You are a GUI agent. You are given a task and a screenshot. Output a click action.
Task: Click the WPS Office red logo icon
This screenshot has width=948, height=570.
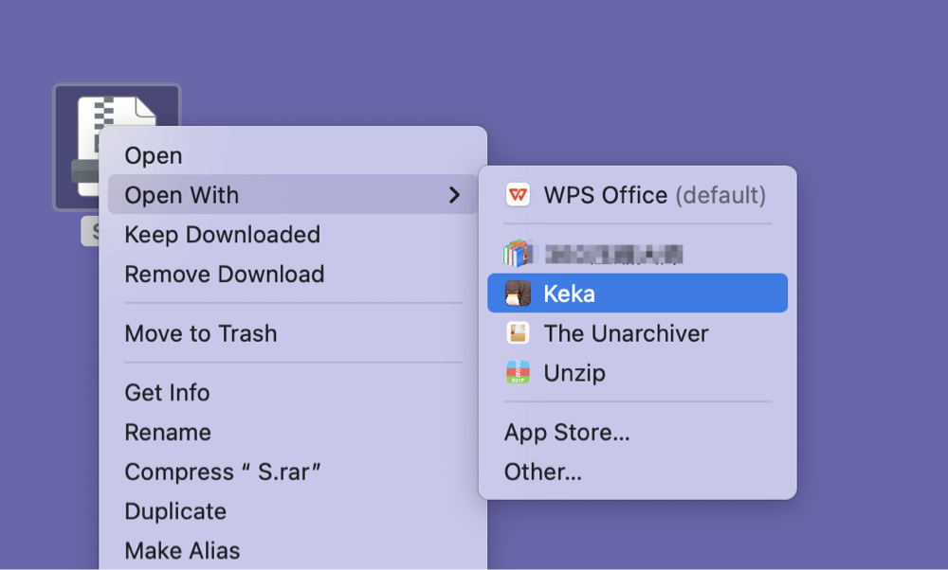(518, 195)
